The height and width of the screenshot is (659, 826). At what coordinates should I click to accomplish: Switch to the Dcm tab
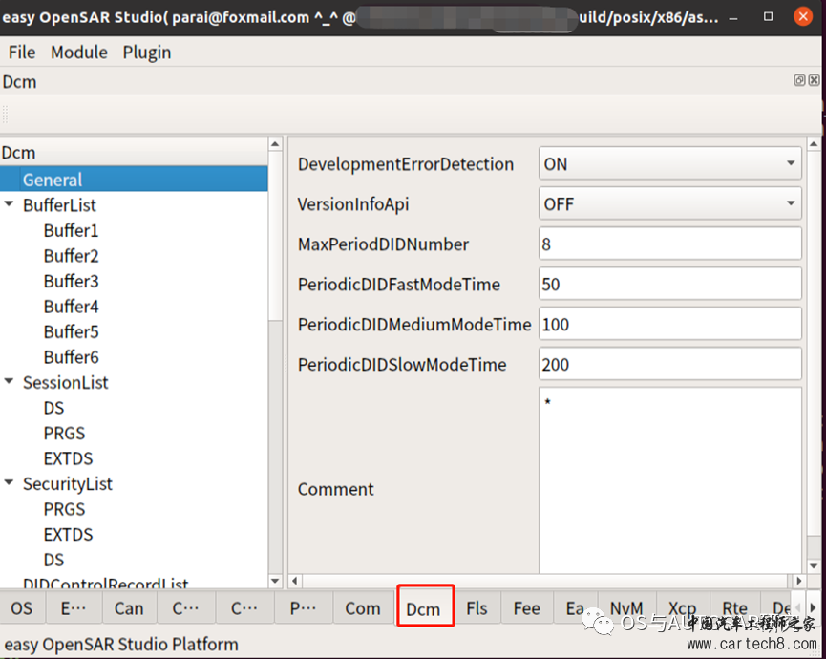424,609
